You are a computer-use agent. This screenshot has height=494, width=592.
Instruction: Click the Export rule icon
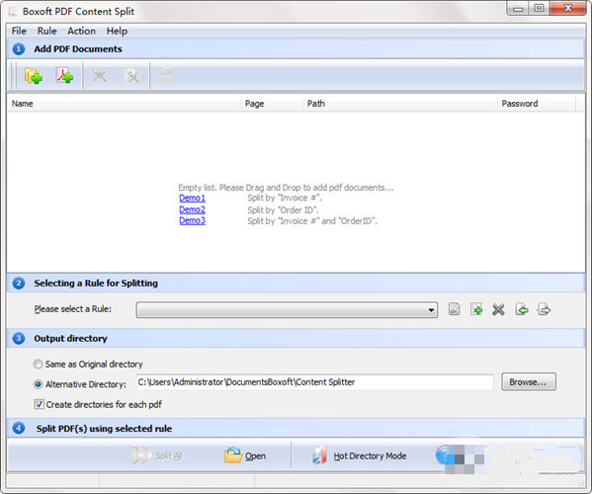pos(544,309)
